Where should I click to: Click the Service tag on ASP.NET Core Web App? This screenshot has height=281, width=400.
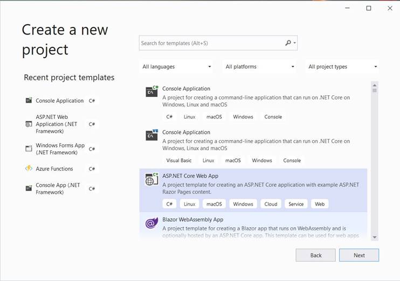click(x=296, y=204)
